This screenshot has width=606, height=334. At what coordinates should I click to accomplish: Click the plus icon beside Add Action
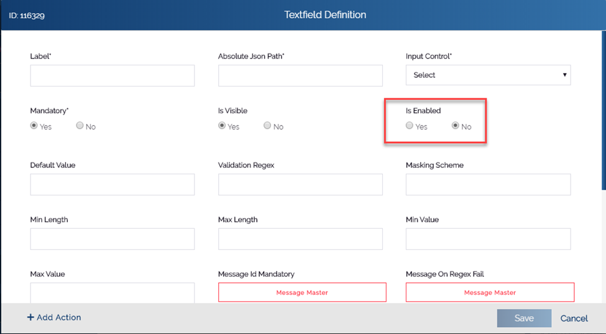[x=30, y=317]
